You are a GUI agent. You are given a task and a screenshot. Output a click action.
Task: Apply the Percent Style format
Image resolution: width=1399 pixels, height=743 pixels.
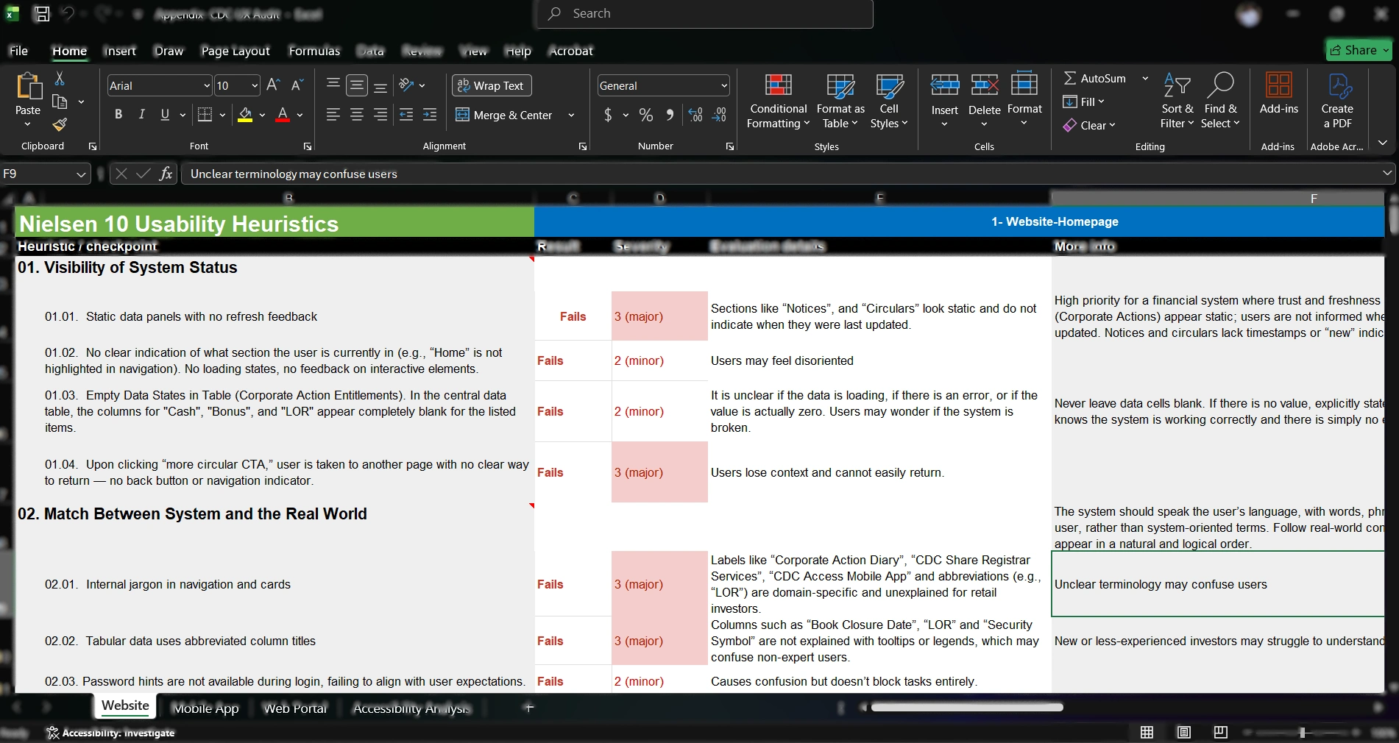(x=646, y=114)
